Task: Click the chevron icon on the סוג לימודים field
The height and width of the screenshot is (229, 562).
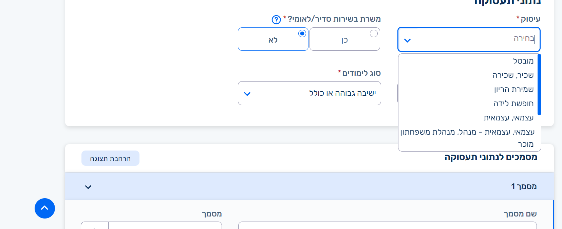Action: click(247, 93)
